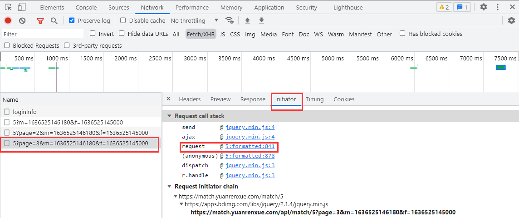Click the 1000 ms timeline marker
Image resolution: width=519 pixels, height=218 pixels.
pyautogui.click(x=56, y=59)
